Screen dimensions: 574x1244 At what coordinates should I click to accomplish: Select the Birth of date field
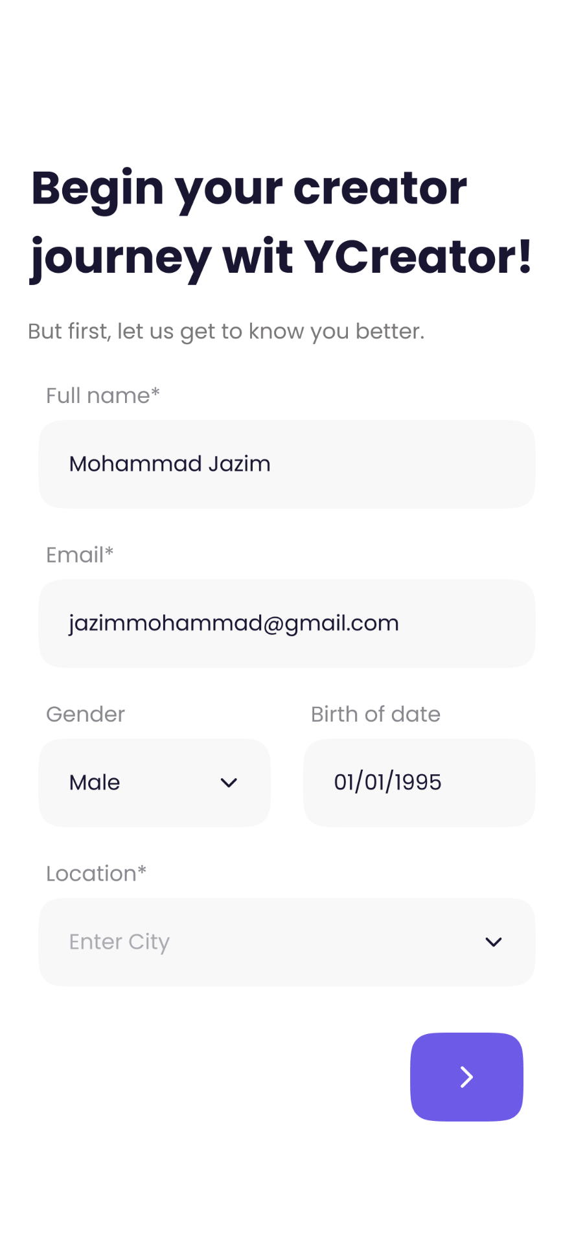click(419, 783)
